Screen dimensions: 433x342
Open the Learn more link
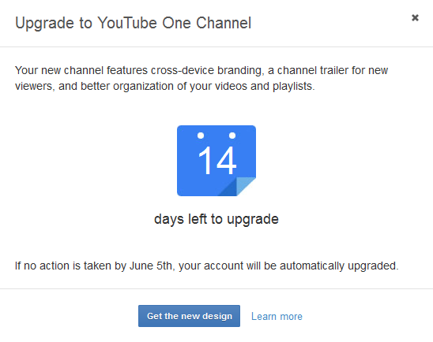click(x=277, y=317)
